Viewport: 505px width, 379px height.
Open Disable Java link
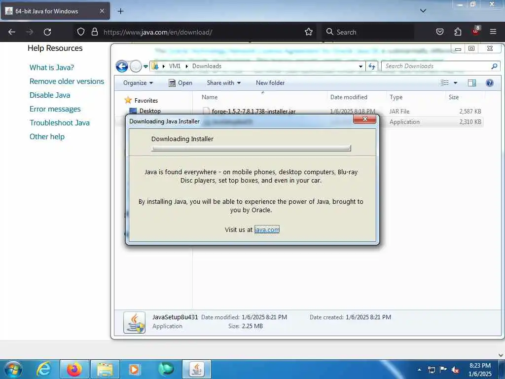pos(50,95)
